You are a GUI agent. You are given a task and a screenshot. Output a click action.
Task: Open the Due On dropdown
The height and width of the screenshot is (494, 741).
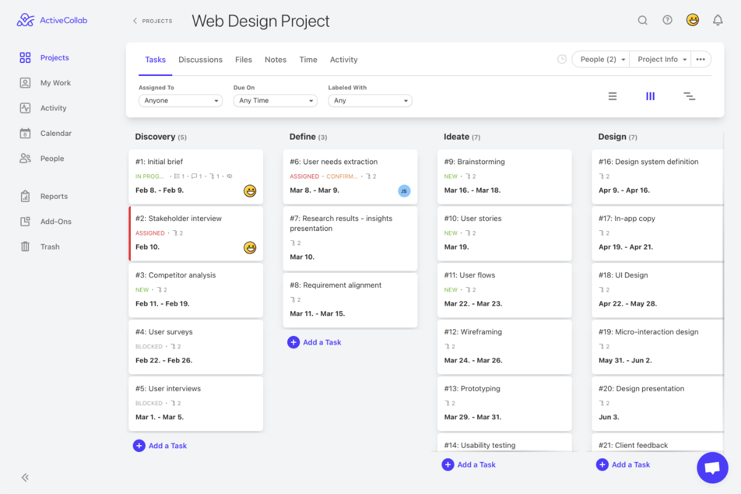275,101
